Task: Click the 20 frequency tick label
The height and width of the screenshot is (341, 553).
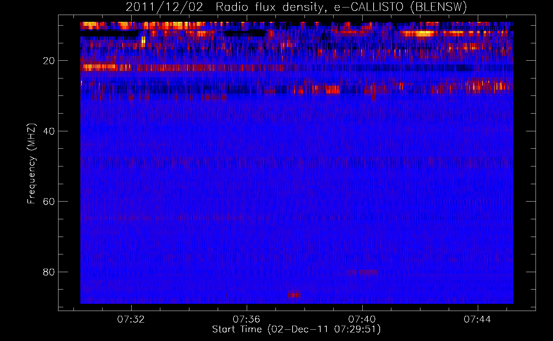Action: pyautogui.click(x=49, y=61)
